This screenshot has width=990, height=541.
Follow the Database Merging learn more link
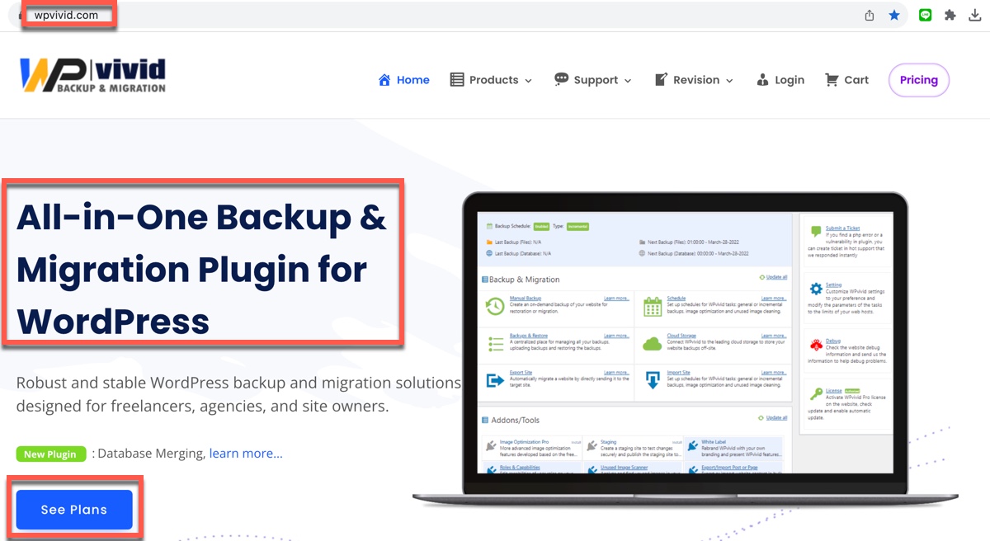coord(246,454)
